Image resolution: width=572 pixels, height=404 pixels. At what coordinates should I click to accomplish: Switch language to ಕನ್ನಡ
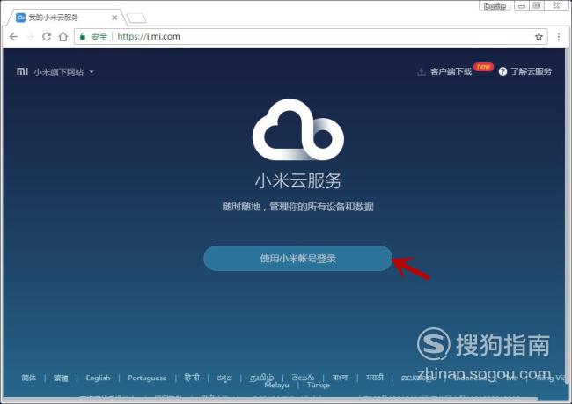point(224,378)
